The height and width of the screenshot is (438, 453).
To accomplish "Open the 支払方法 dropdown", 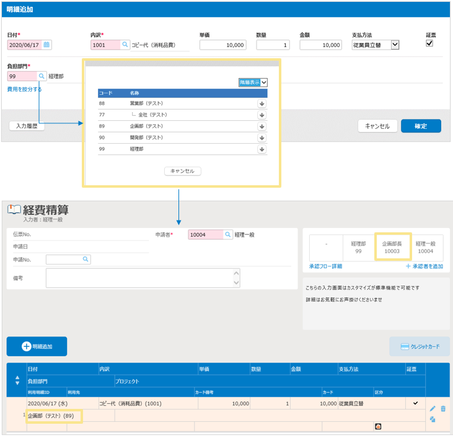I will 395,45.
